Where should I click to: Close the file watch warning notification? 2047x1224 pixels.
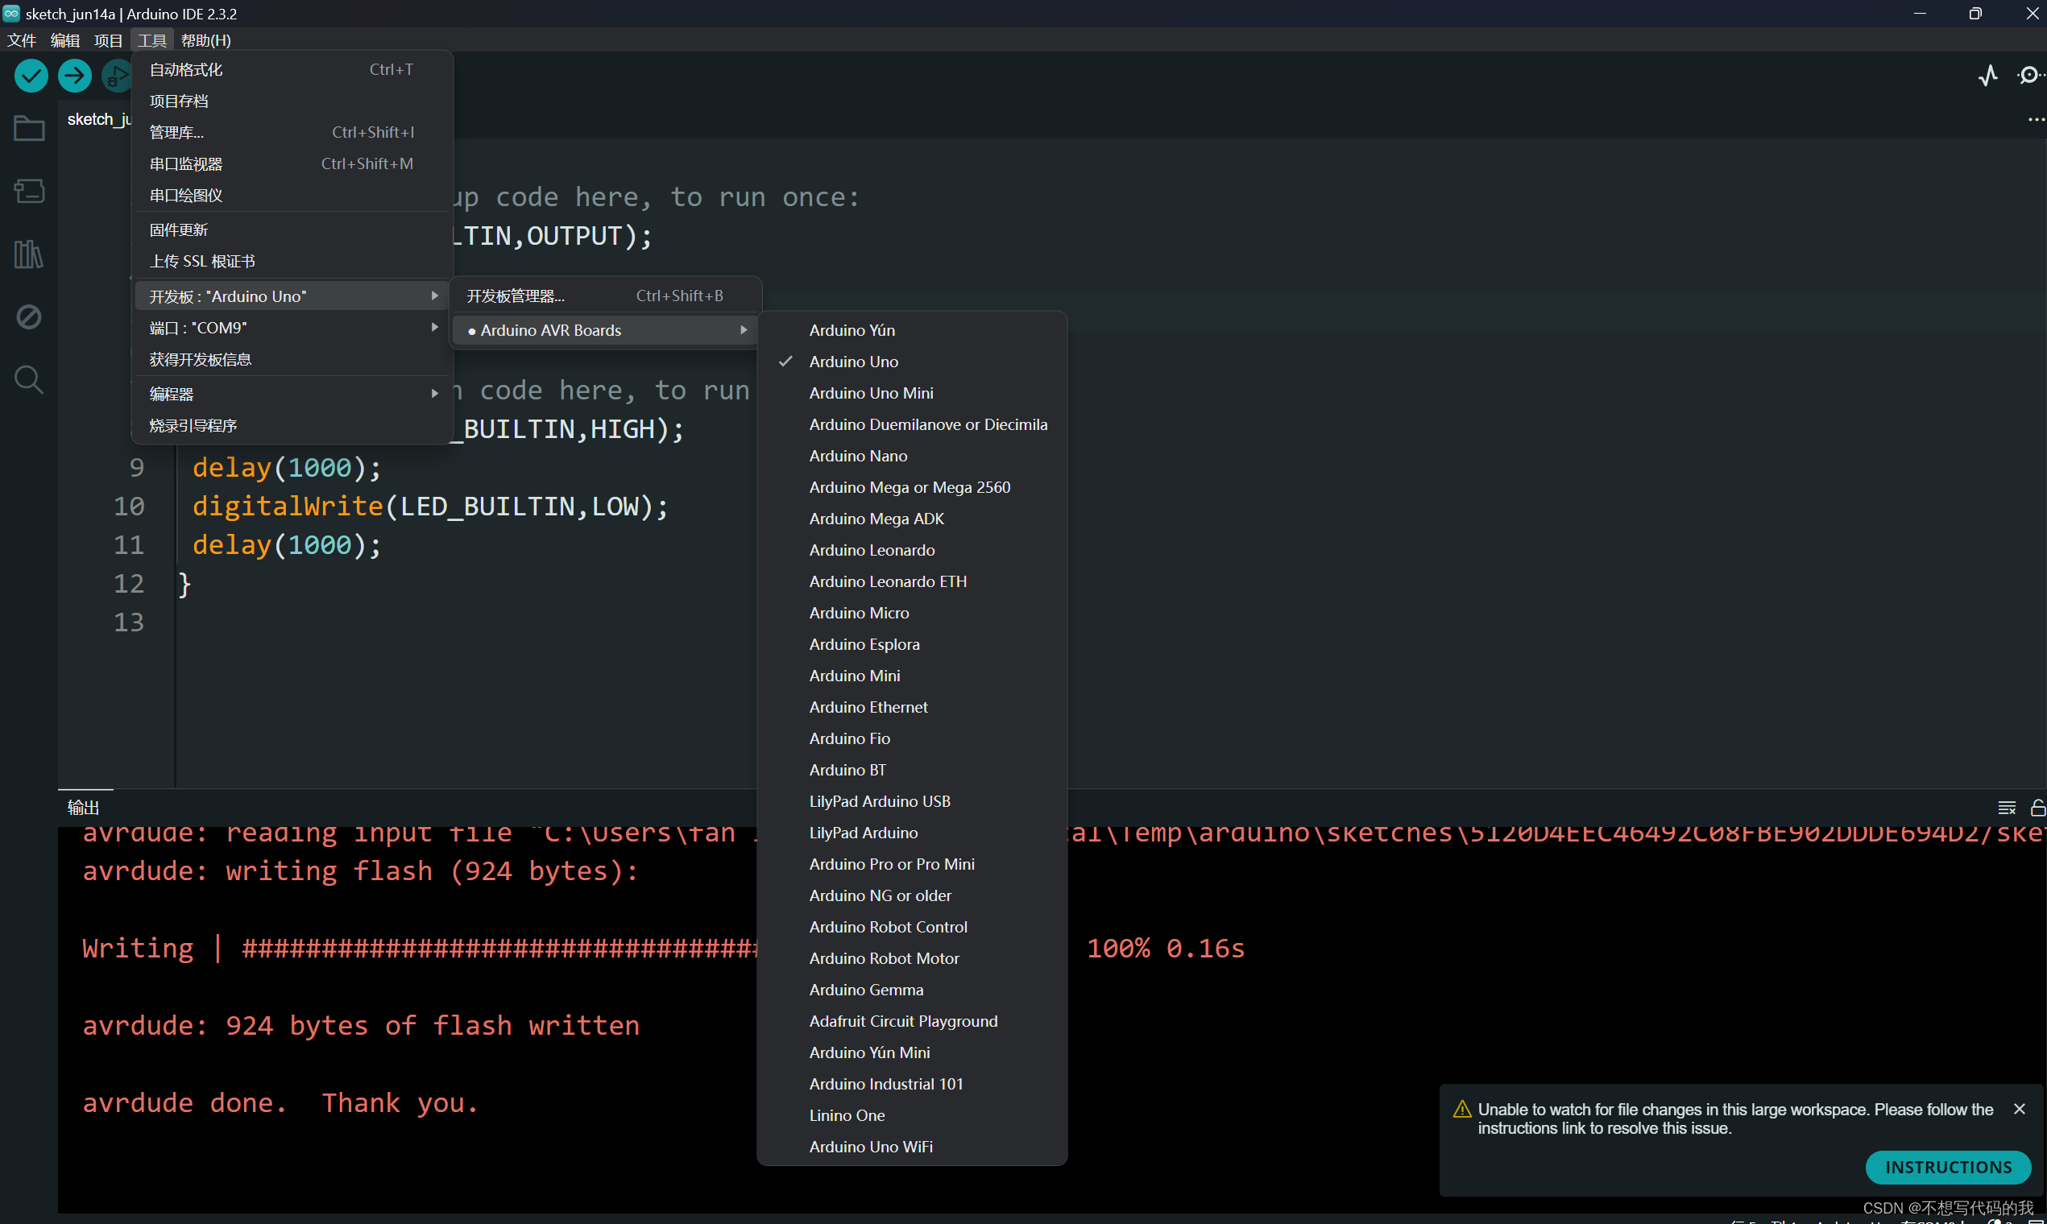(x=2019, y=1109)
